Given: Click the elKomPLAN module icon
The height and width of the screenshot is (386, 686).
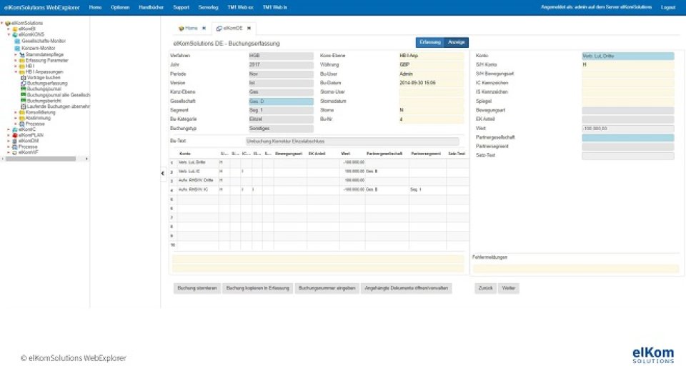Looking at the screenshot, I should coord(15,135).
